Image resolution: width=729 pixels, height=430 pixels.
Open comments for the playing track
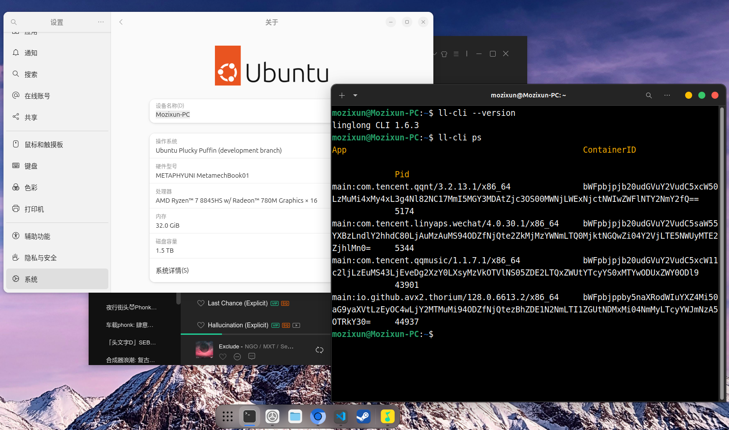tap(252, 357)
